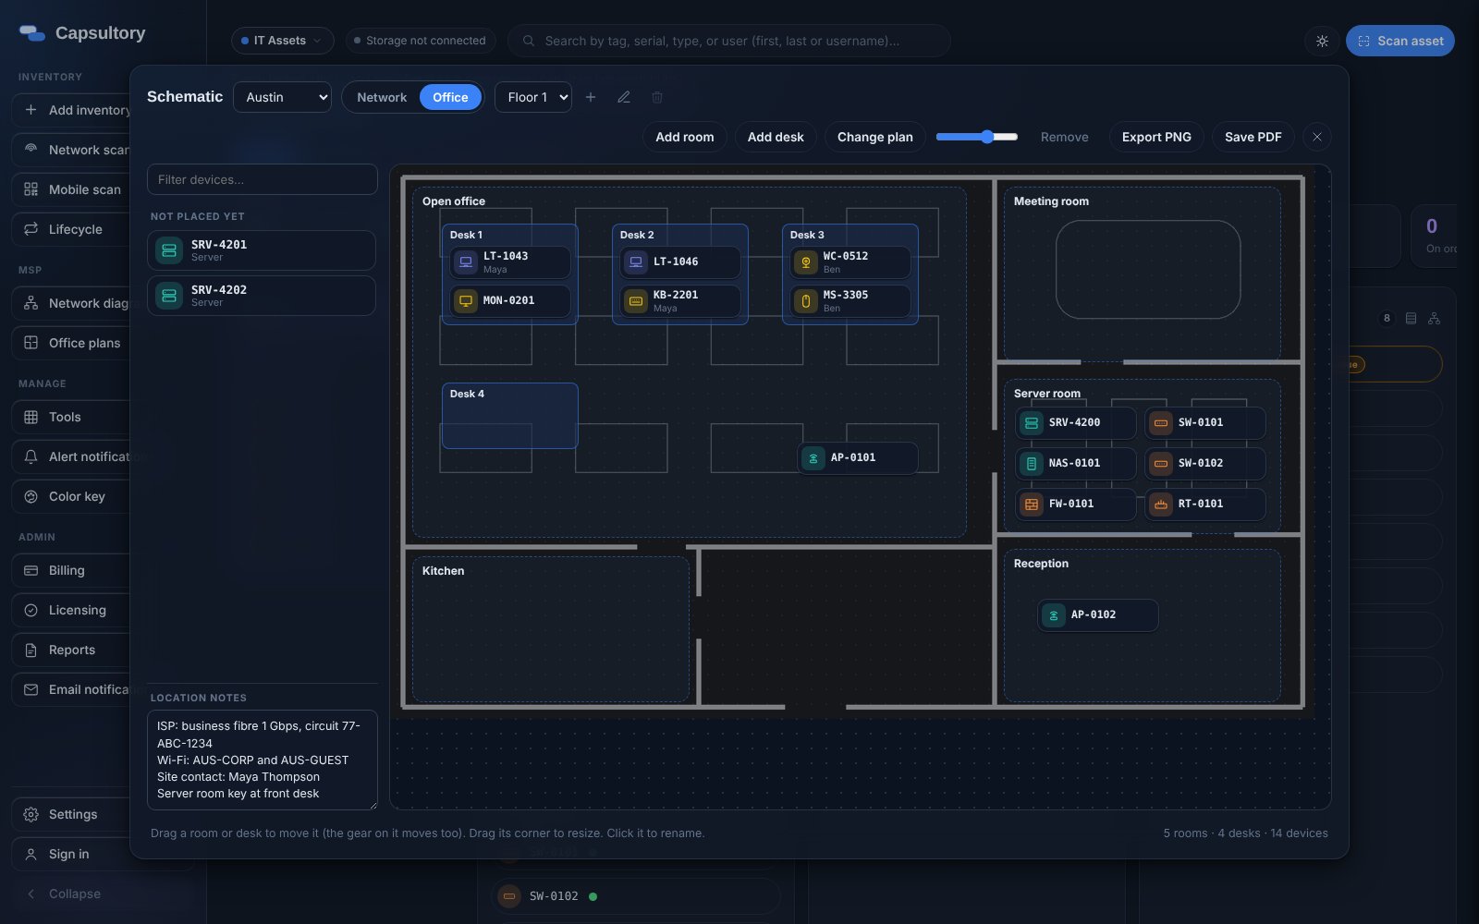
Task: Toggle the light/dark theme sun icon
Action: (x=1322, y=41)
